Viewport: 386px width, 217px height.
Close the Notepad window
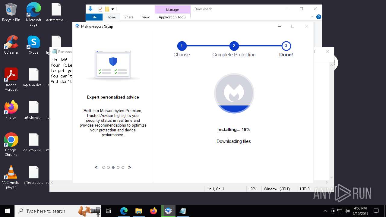click(x=327, y=52)
